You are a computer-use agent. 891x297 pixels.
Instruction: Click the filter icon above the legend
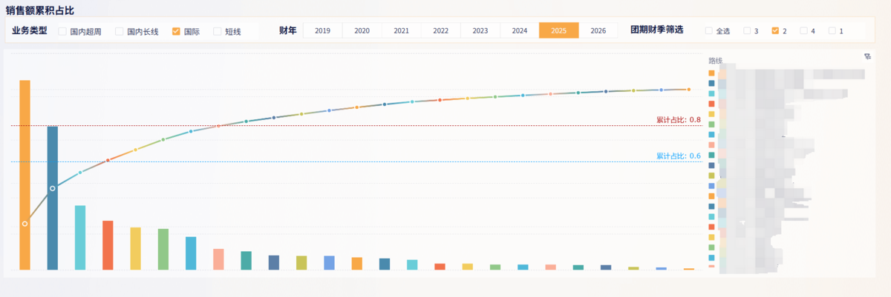click(867, 56)
